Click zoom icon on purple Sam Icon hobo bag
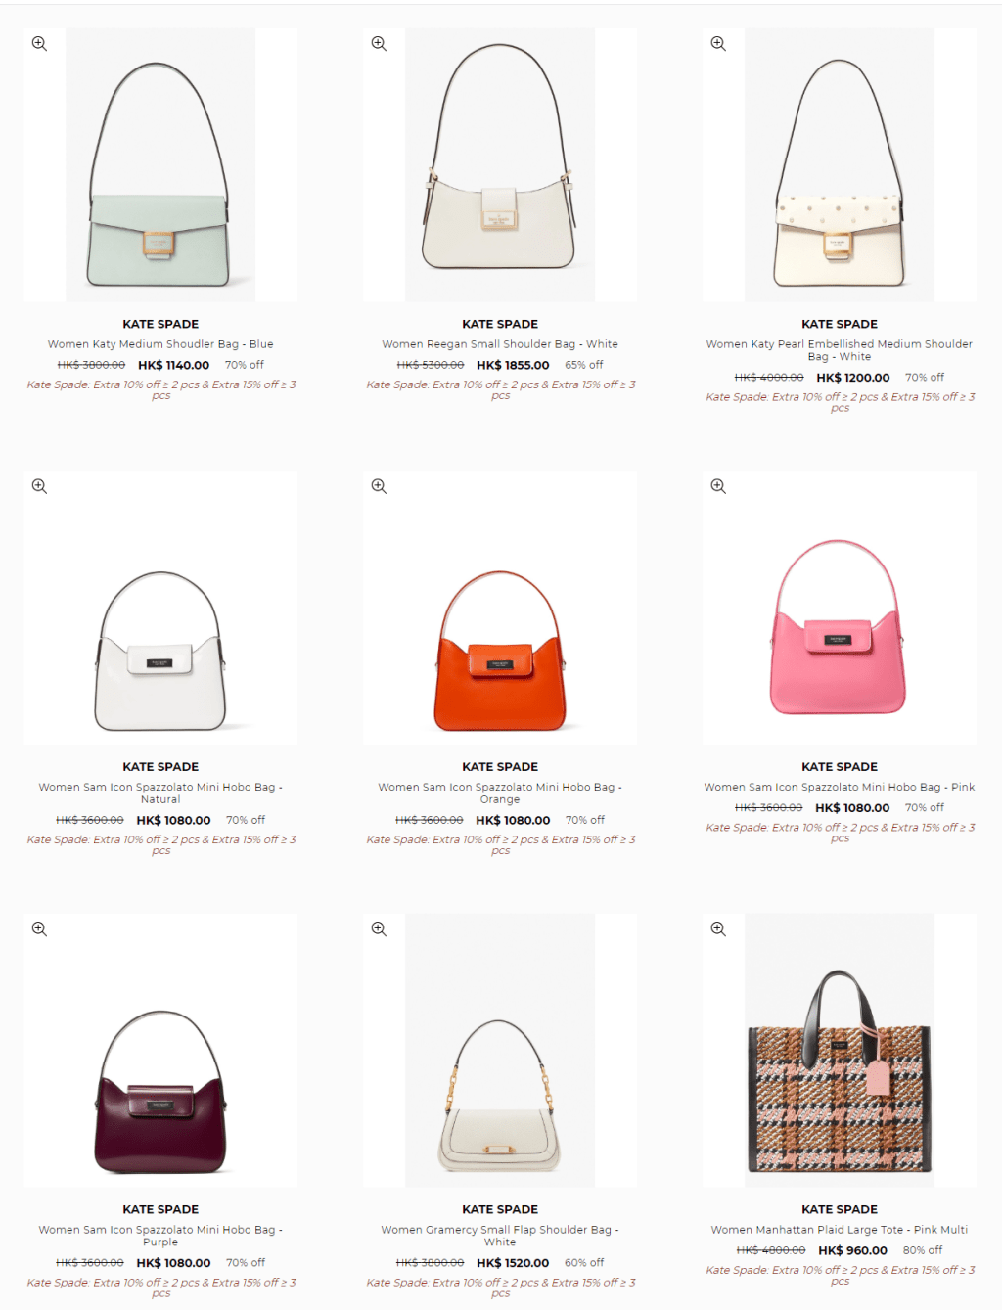1002x1310 pixels. (x=39, y=928)
